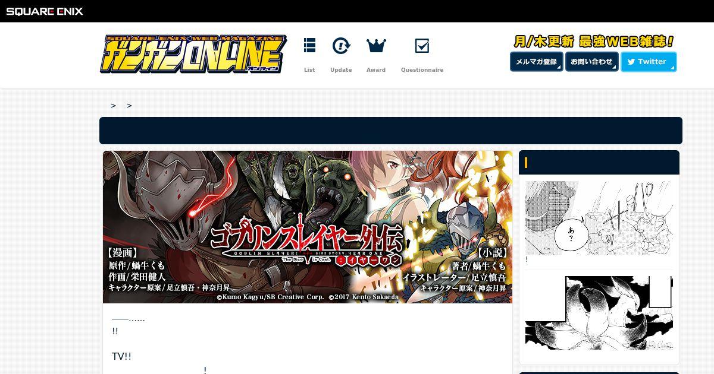This screenshot has height=374, width=714.
Task: Click the お問い合わせ button
Action: [x=591, y=62]
